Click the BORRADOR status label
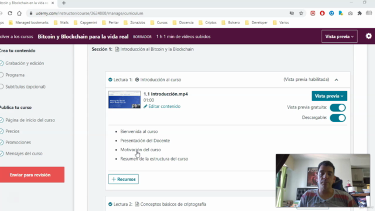 pos(142,37)
